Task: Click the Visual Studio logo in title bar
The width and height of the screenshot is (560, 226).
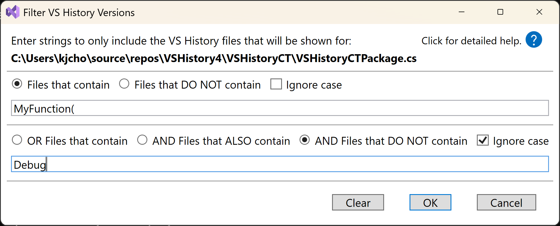Action: coord(13,12)
